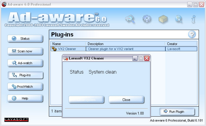Click the Plug-ins panel help question mark
Screen dimensions: 206x126
[x=192, y=34]
